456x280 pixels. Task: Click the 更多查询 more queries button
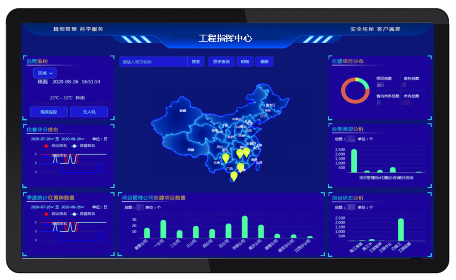pyautogui.click(x=221, y=62)
